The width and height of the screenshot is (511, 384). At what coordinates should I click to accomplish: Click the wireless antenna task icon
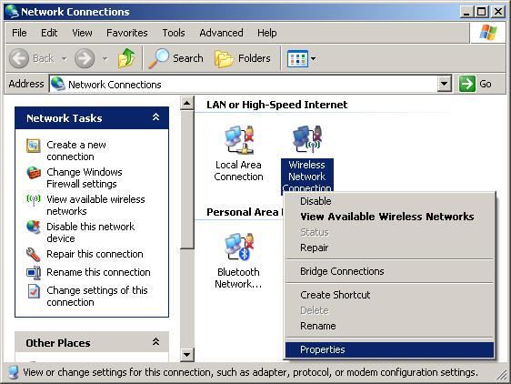[34, 199]
